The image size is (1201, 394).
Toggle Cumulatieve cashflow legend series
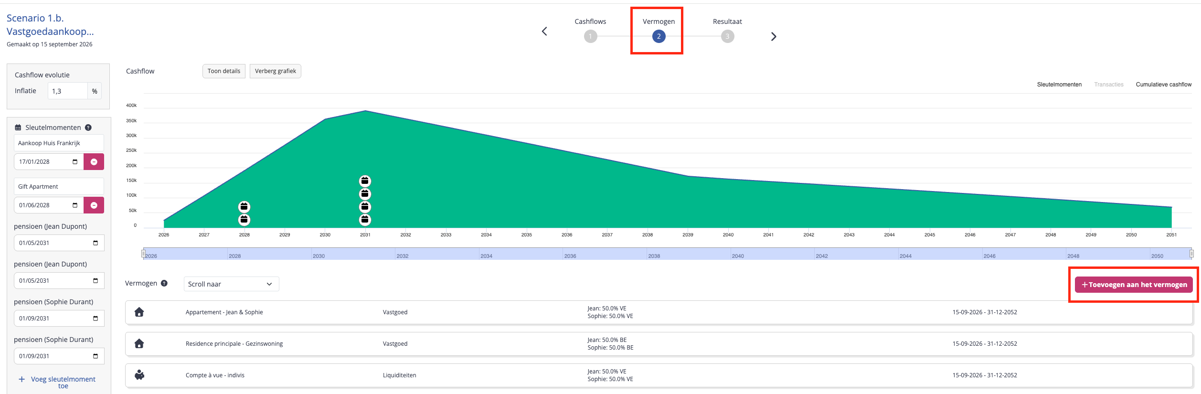pos(1164,85)
